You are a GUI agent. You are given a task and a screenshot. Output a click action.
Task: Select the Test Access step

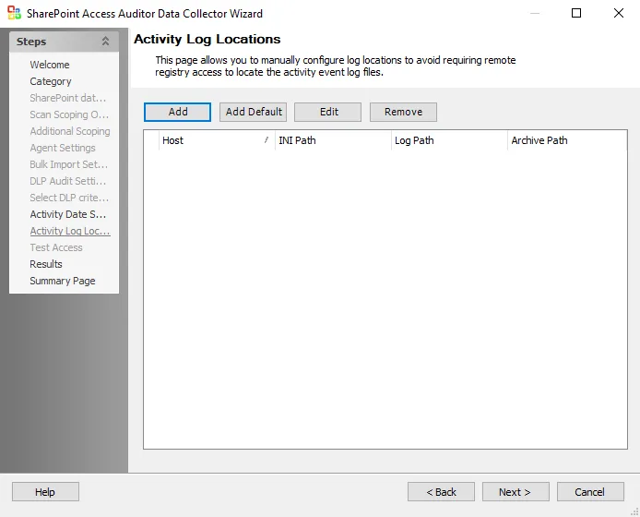pos(56,247)
